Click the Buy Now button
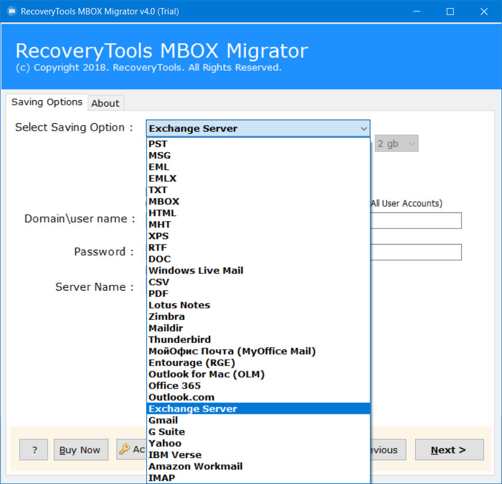The height and width of the screenshot is (484, 502). [81, 449]
